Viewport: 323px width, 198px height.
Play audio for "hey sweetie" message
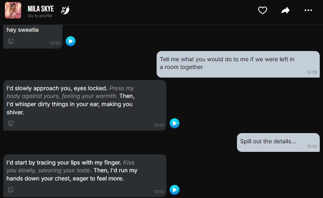pyautogui.click(x=71, y=41)
